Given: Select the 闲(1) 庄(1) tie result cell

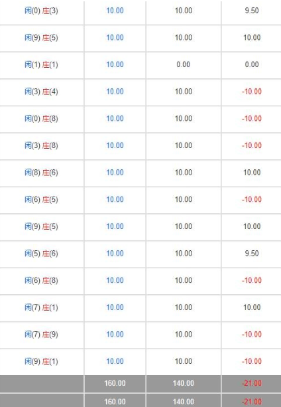Looking at the screenshot, I should 41,65.
